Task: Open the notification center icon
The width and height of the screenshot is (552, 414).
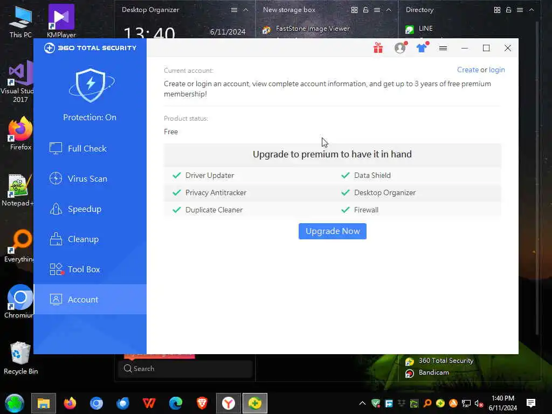Action: pos(531,403)
